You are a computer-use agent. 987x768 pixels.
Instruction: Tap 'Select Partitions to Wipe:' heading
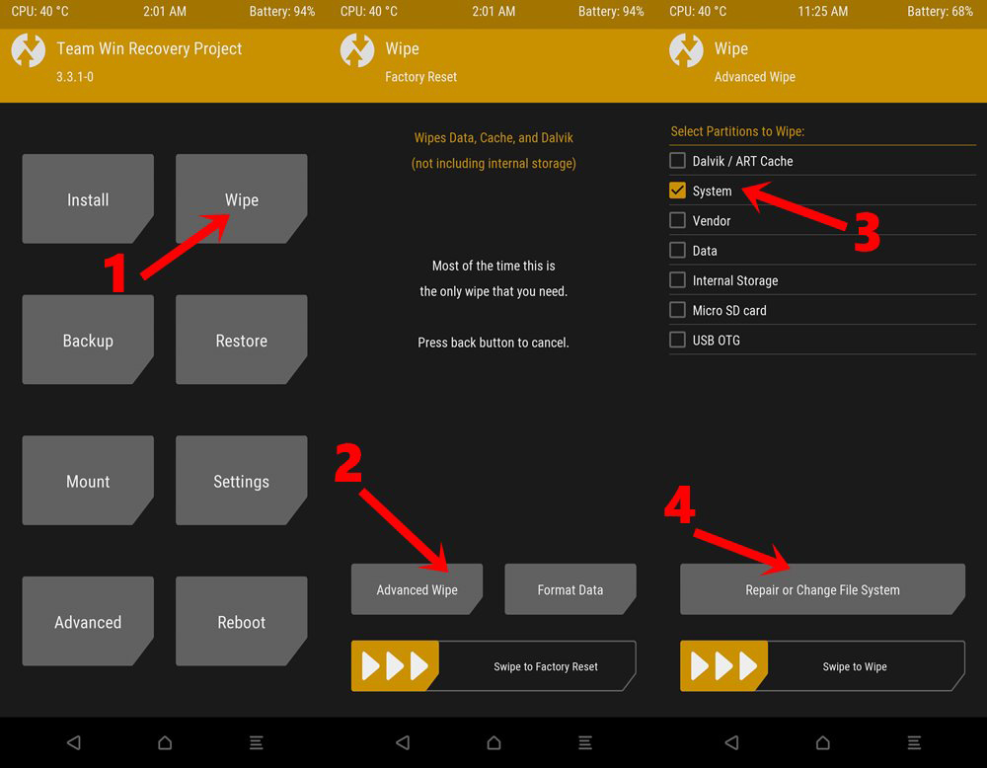(737, 131)
